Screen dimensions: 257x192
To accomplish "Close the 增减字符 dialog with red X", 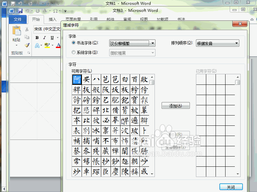I will click(240, 24).
